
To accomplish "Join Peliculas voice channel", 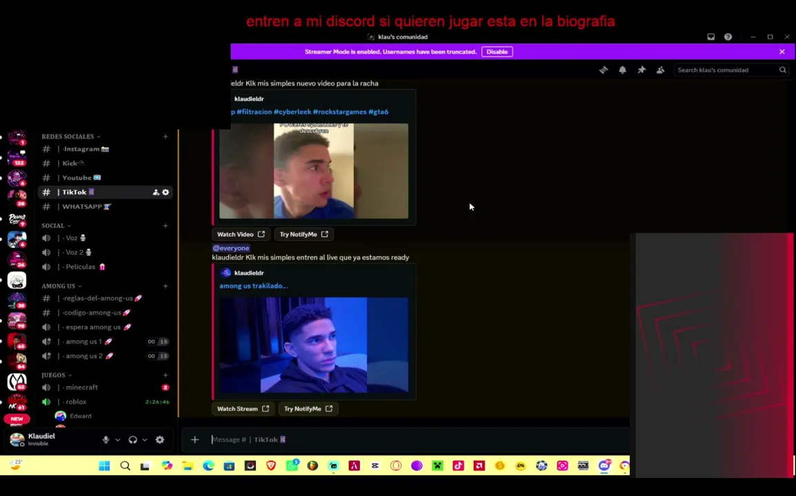I will [105, 267].
